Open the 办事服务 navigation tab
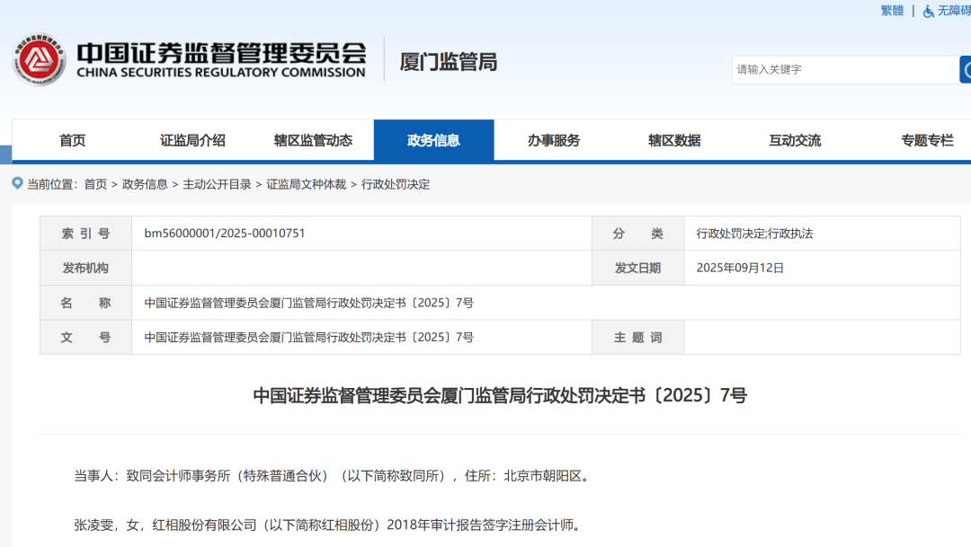 554,140
